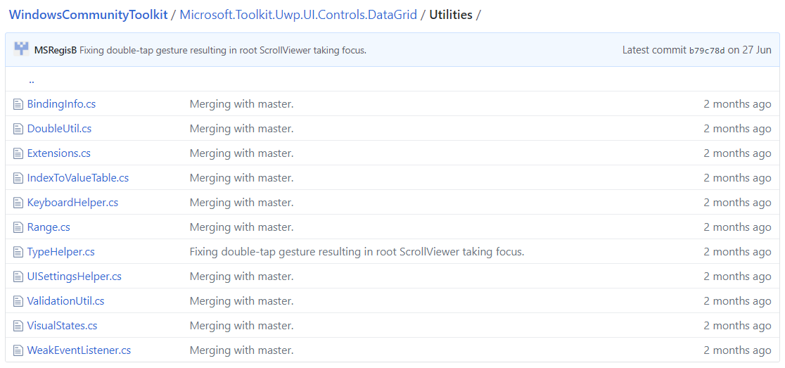Open the commit message for WeakEventListener.cs
The image size is (785, 368).
click(x=241, y=350)
